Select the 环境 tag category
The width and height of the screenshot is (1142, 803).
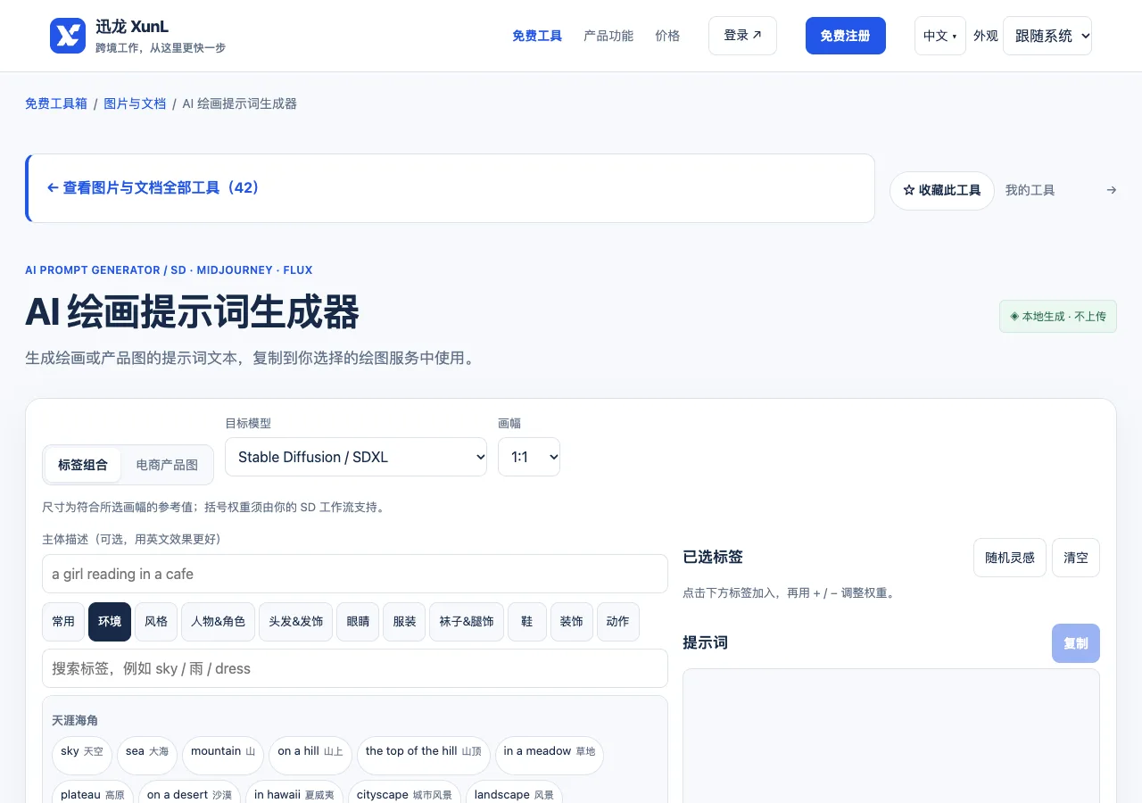click(110, 622)
